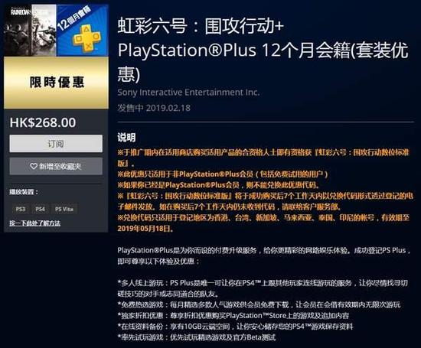The image size is (421, 348).
Task: Open the 按一下此处了解方法 link
Action: 35,223
